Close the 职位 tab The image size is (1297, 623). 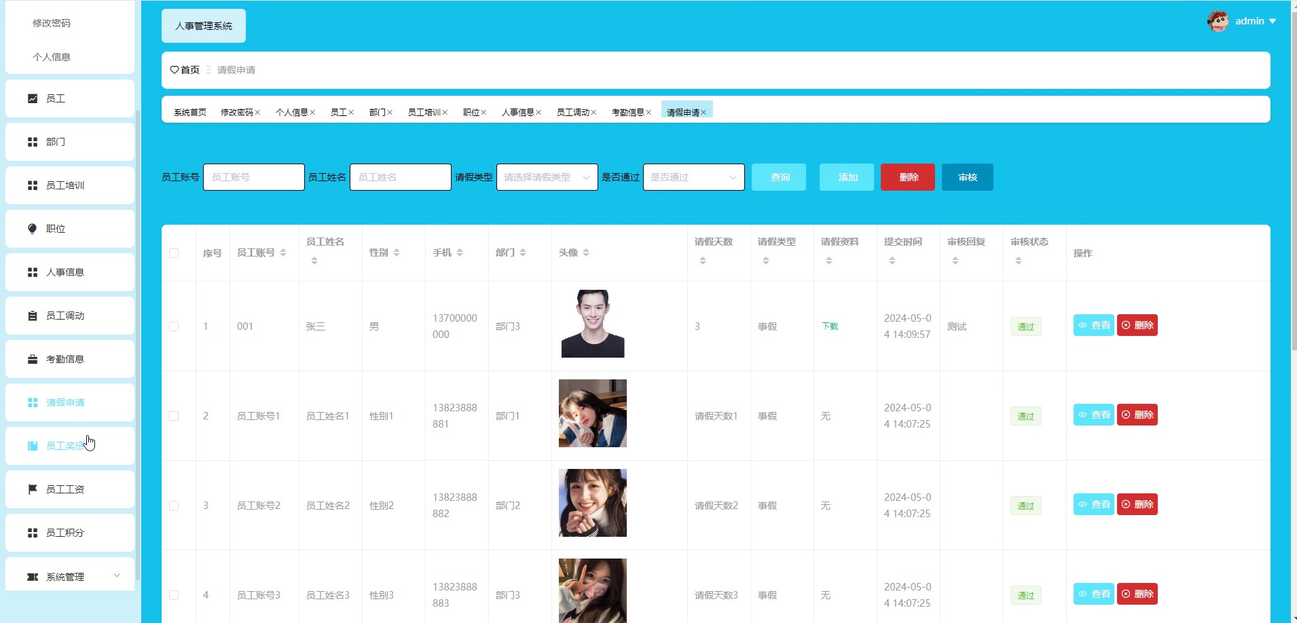pyautogui.click(x=483, y=113)
